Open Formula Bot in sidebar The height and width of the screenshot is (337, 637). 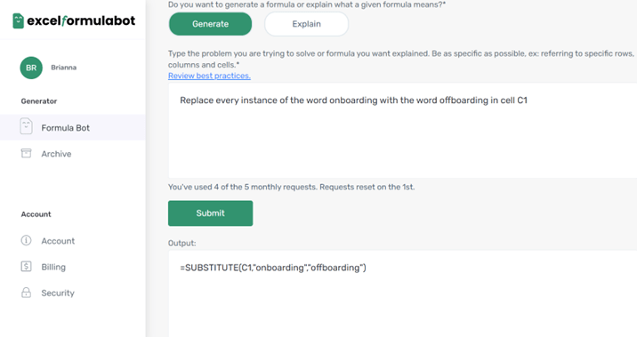(73, 127)
